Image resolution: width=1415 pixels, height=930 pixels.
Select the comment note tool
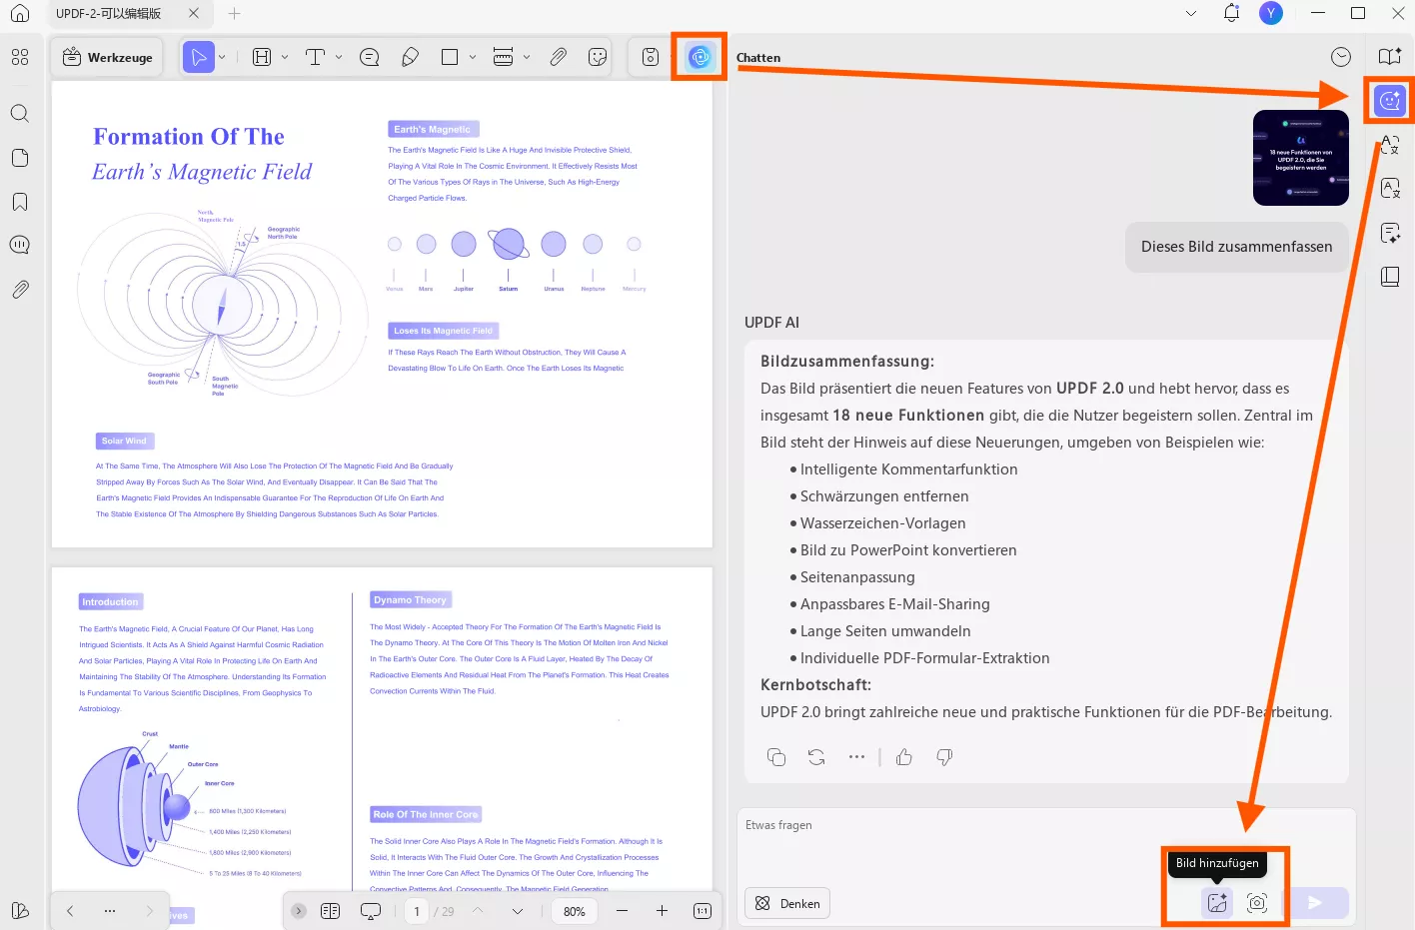(x=369, y=57)
